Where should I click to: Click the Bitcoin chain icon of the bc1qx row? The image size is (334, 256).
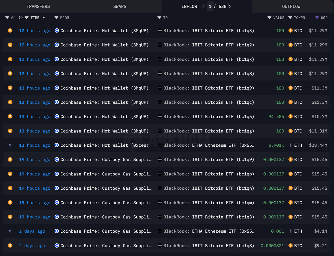10,59
